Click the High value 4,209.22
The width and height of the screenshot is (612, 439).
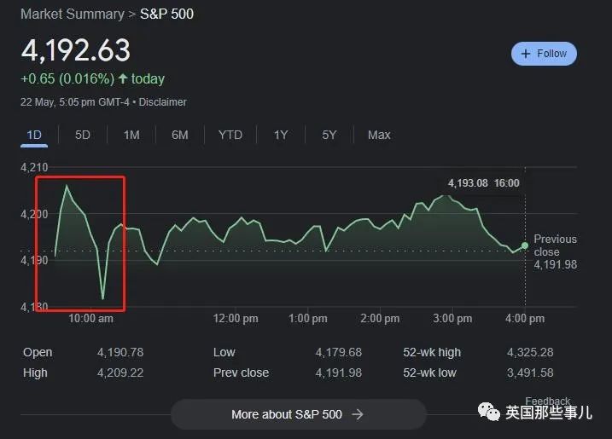click(x=120, y=373)
